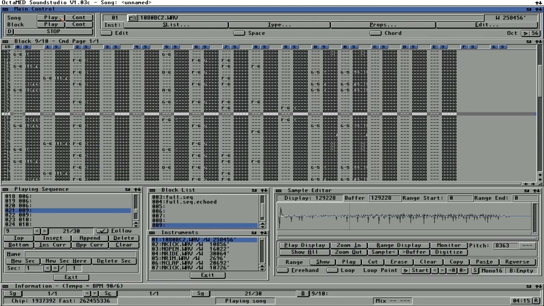Viewport: 544px width, 306px height.
Task: Toggle track A on/off indicator
Action: (x=315, y=47)
